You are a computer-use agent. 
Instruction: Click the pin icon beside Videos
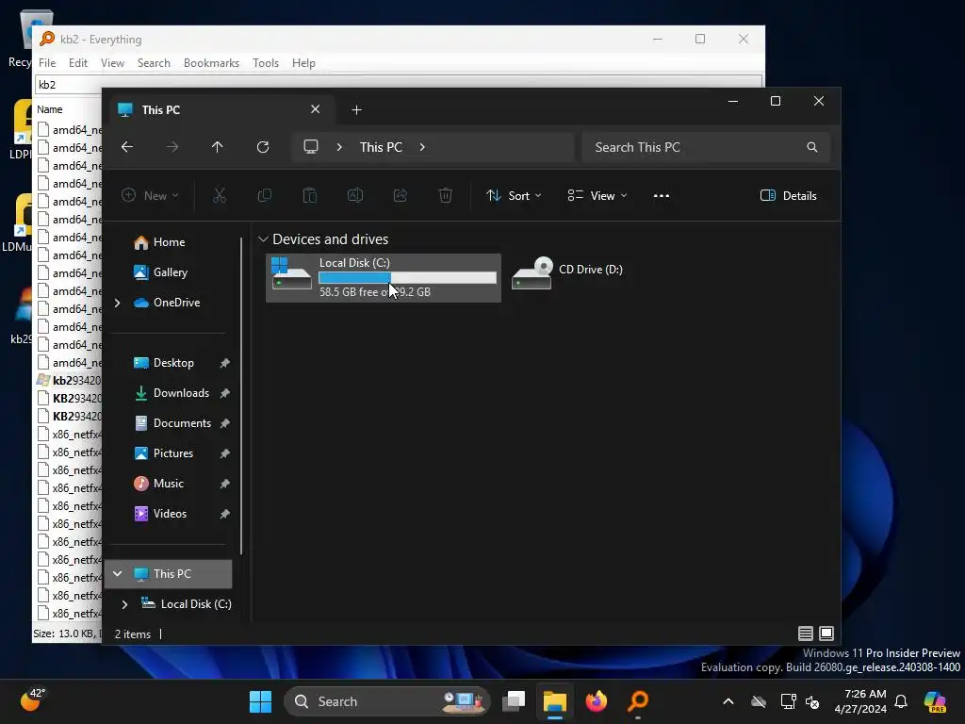224,514
